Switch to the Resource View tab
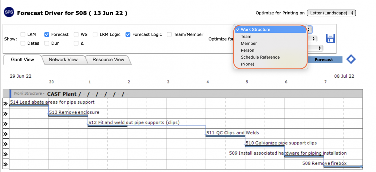Screen dimensions: 376x172 tap(108, 60)
